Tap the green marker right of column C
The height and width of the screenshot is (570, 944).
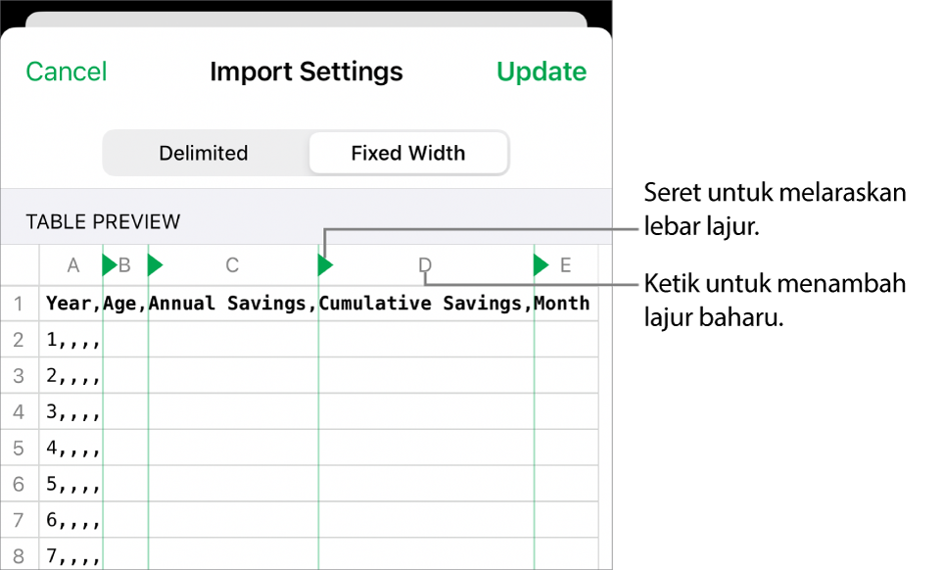click(x=324, y=264)
